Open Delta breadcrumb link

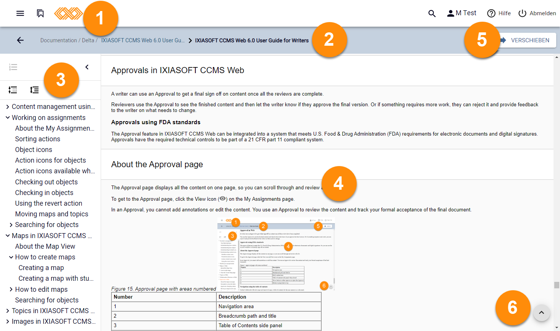pos(88,40)
